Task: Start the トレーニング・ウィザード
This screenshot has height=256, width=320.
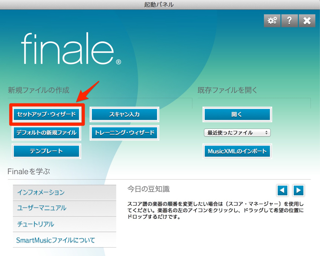Action: [x=124, y=133]
